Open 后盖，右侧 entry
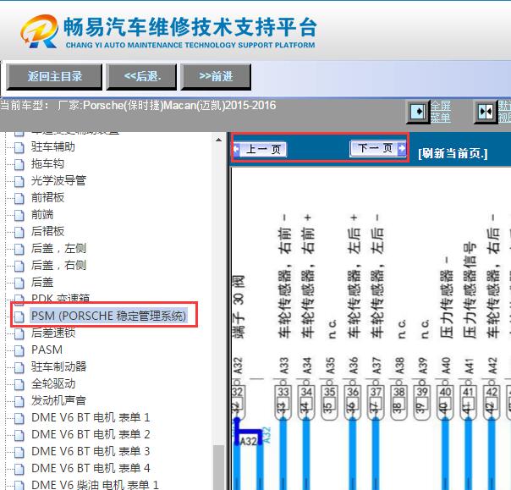 [x=58, y=266]
